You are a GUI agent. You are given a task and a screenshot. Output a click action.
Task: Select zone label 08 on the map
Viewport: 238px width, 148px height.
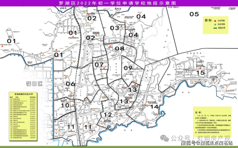(x=120, y=48)
